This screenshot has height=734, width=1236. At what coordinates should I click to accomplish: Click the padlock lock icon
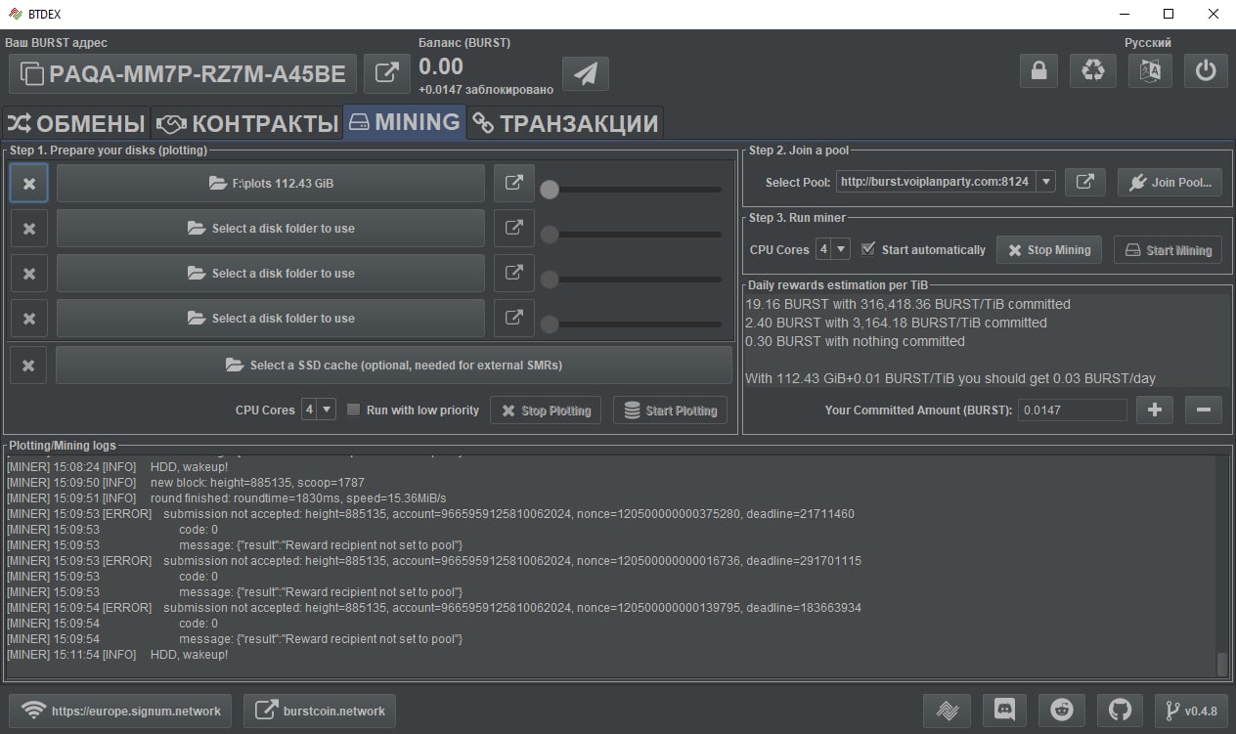1038,71
